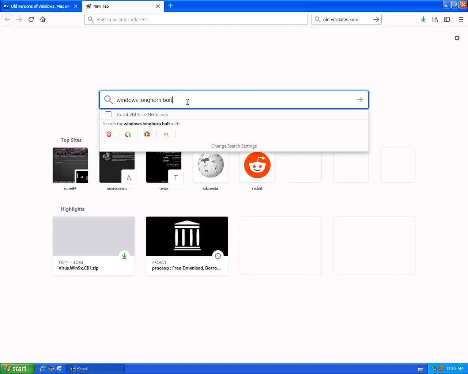Viewport: 468px width, 374px height.
Task: Submit the toolbar search arrow for old versions.com
Action: pyautogui.click(x=376, y=19)
